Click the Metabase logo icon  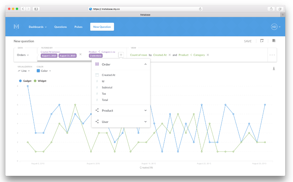pyautogui.click(x=16, y=26)
